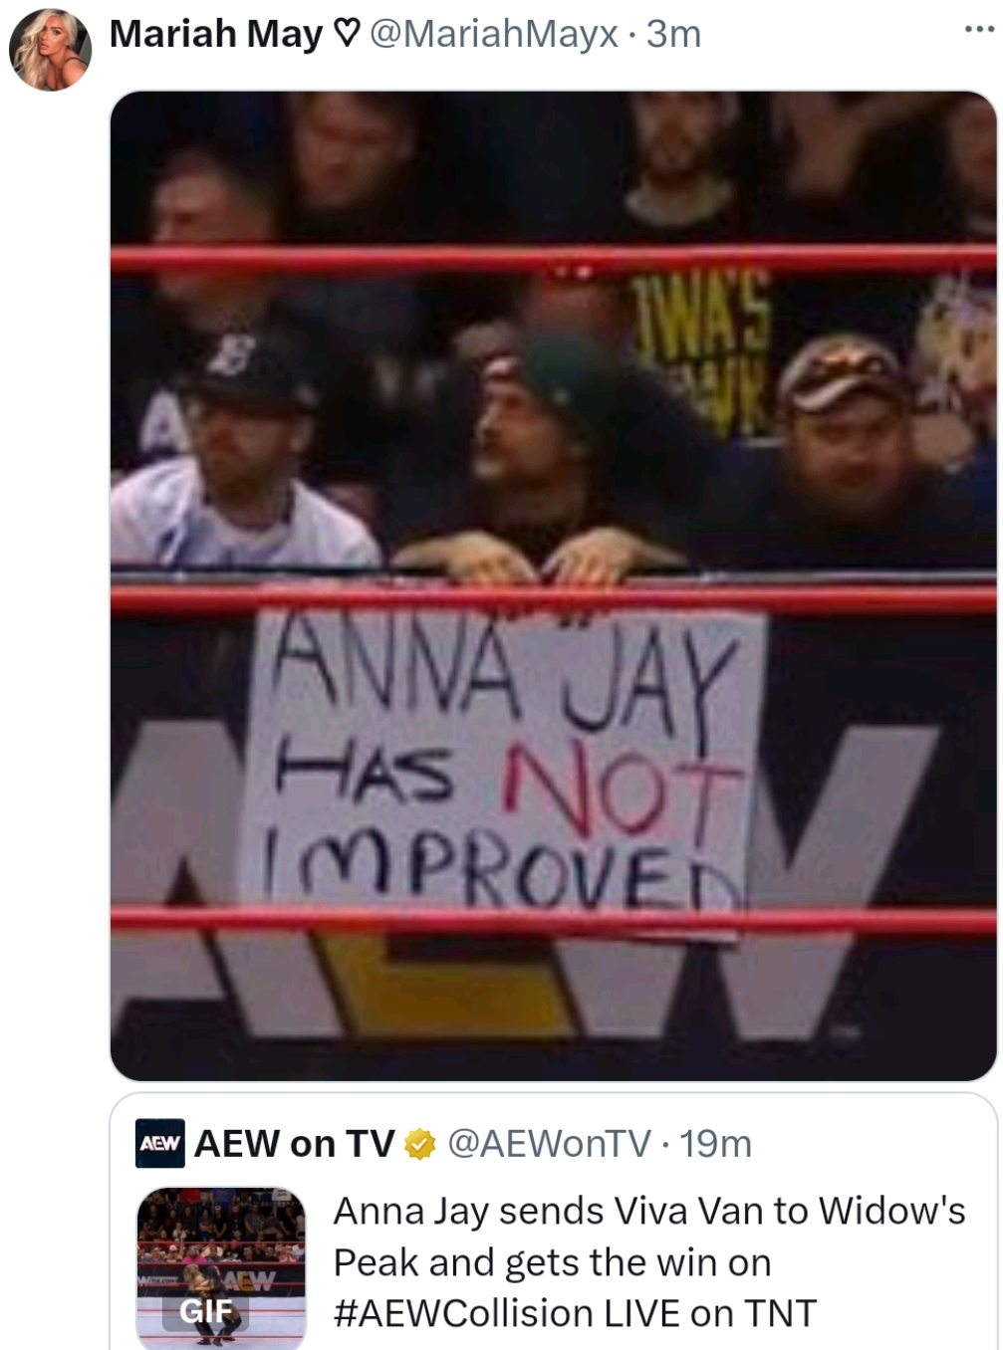The height and width of the screenshot is (1350, 1003).
Task: Open the quoted tweet's 19m timestamp
Action: 715,1144
